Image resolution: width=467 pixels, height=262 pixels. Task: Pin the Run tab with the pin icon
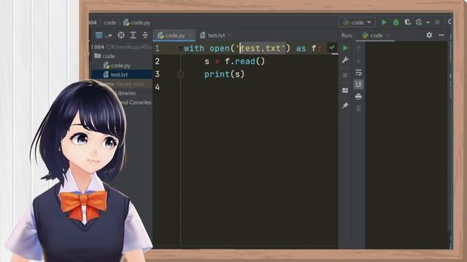coord(345,106)
